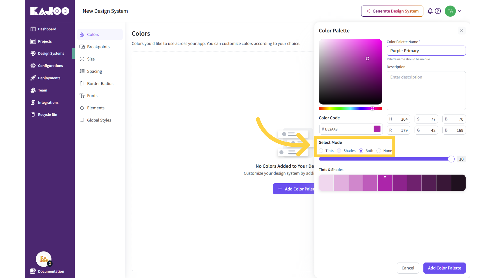This screenshot has width=495, height=278.
Task: Click the Colors paint bucket icon
Action: point(82,34)
